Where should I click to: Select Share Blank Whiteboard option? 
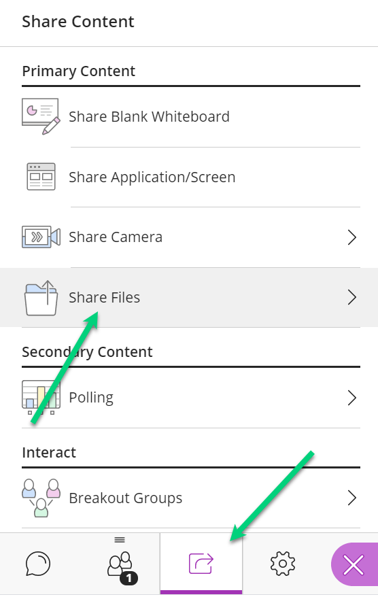click(191, 116)
